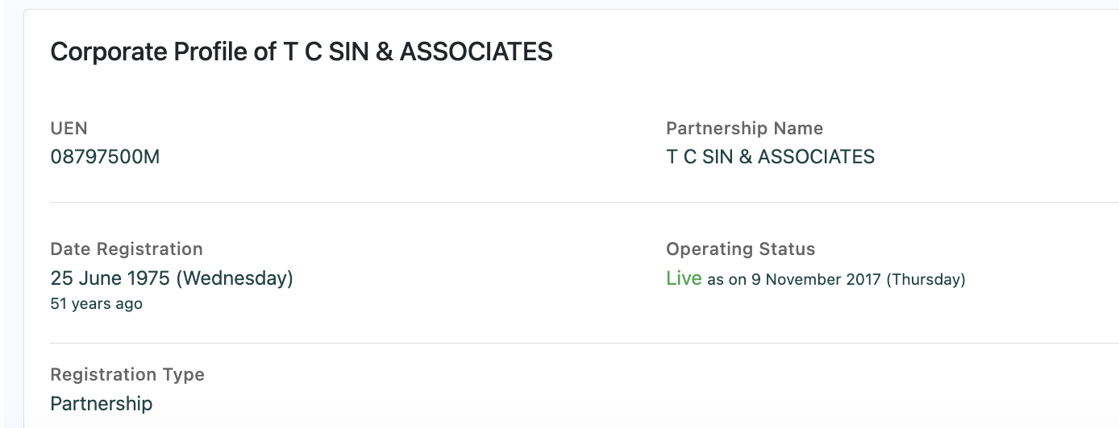Click the year 2017 in the status date
The width and height of the screenshot is (1119, 428).
864,280
